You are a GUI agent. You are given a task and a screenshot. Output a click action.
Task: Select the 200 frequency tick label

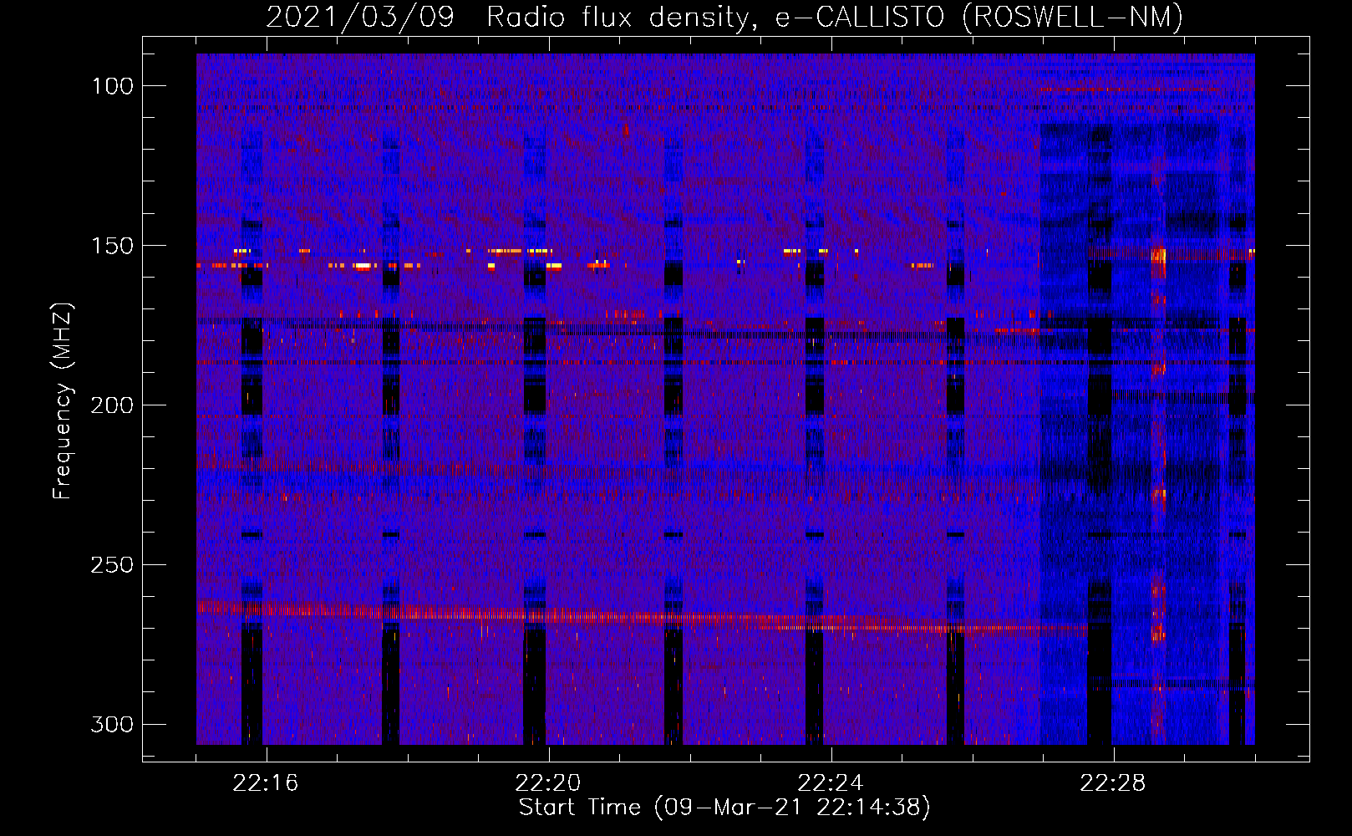[112, 405]
